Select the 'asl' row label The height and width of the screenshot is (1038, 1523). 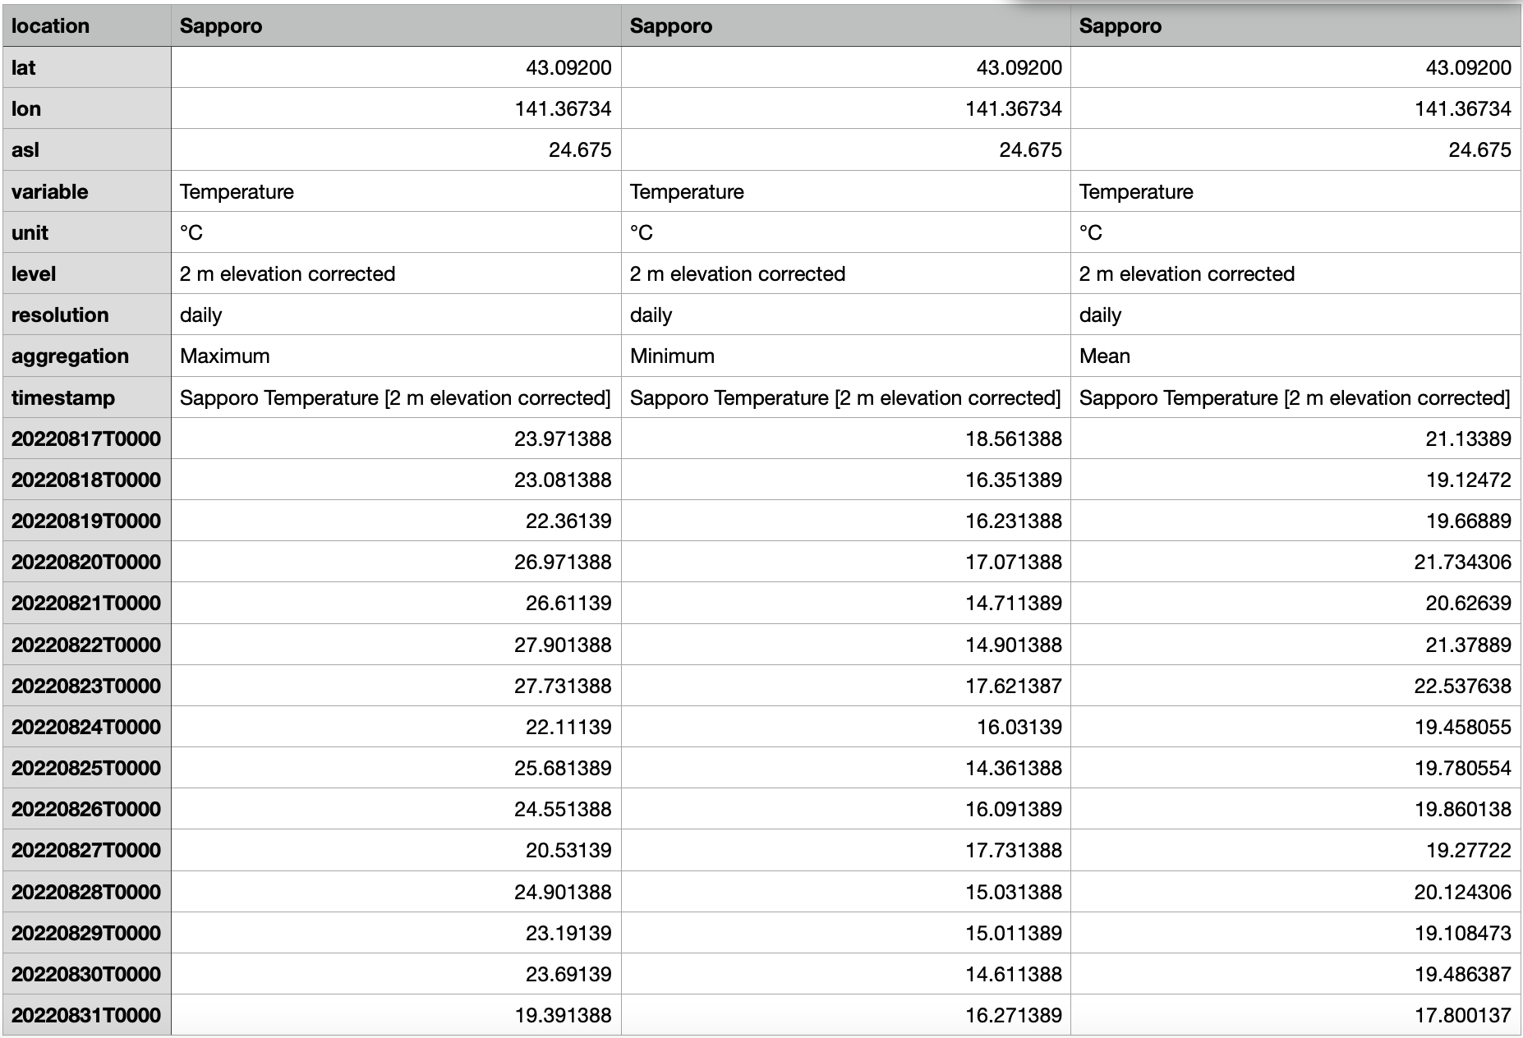(86, 149)
